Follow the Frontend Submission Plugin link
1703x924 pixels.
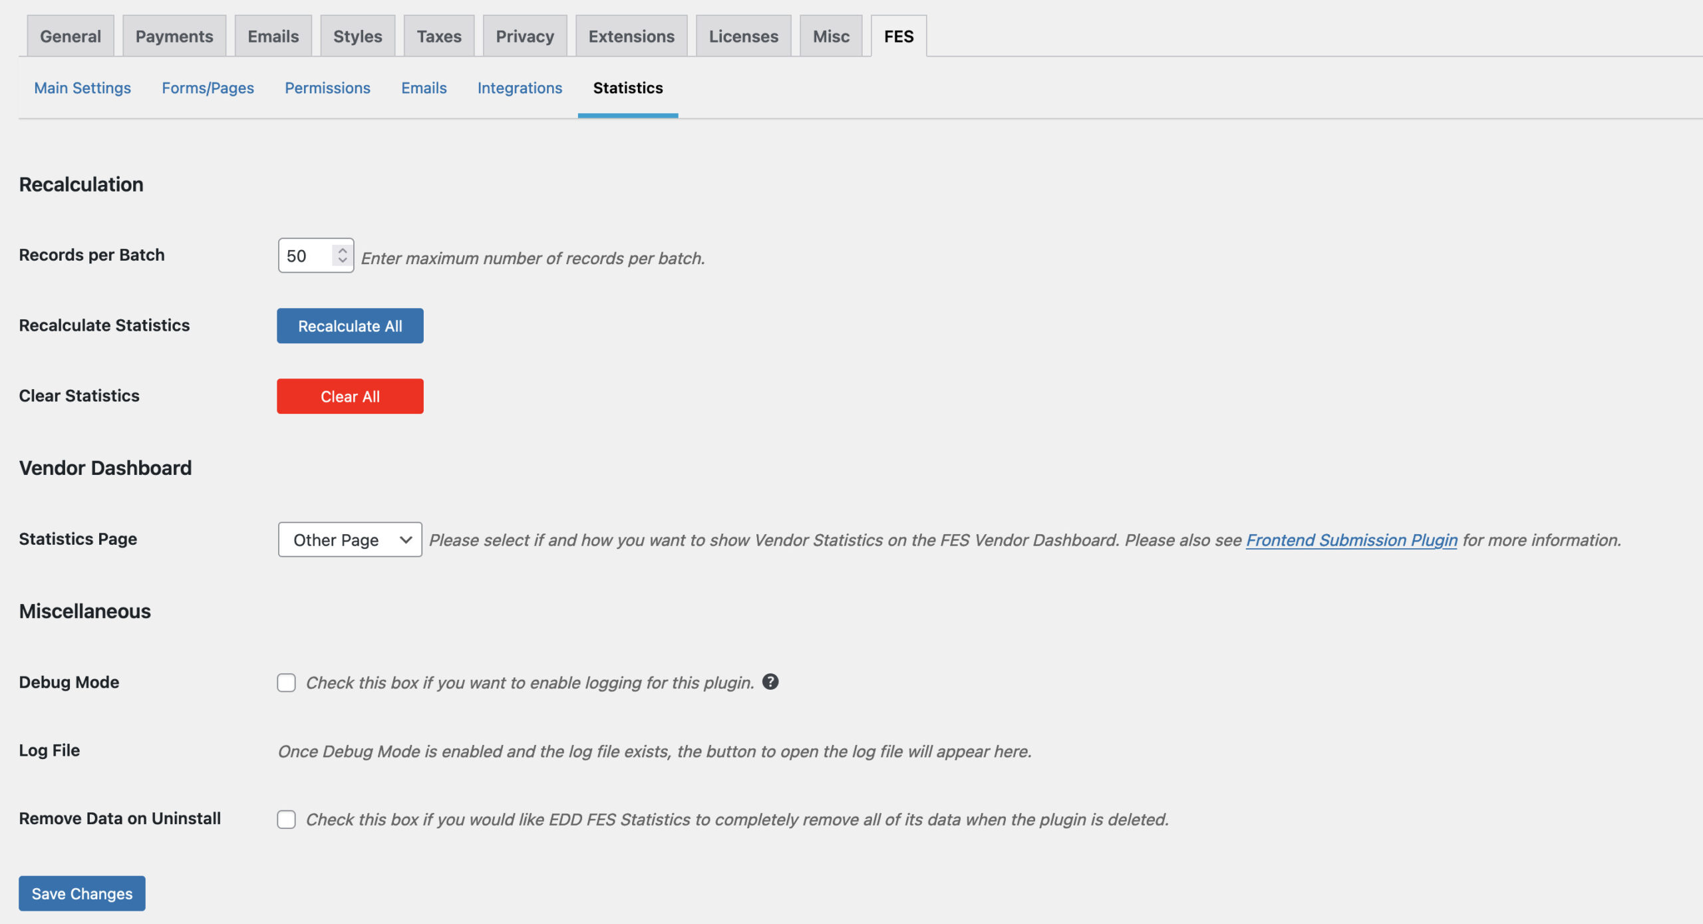[x=1351, y=539]
